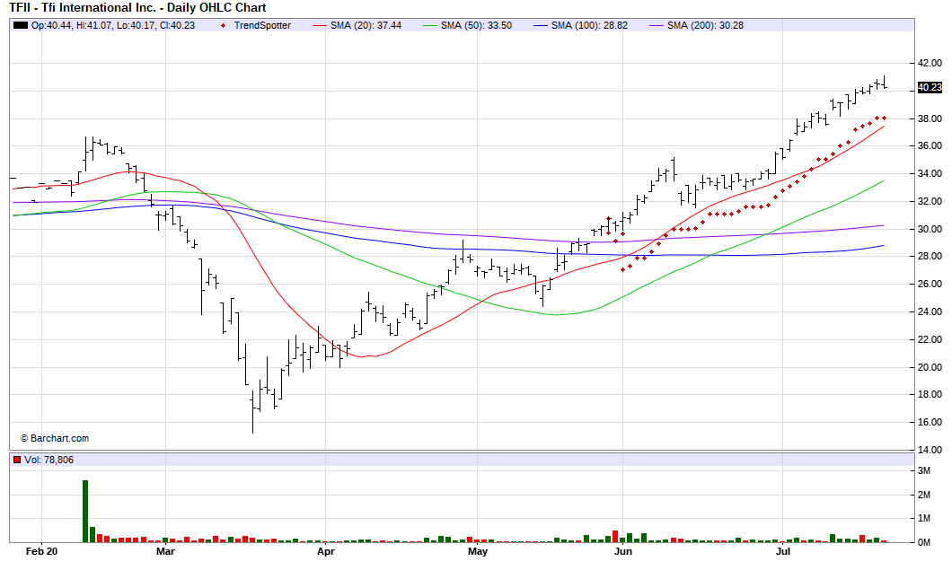Image resolution: width=952 pixels, height=579 pixels.
Task: Select the Op/Hi/Lo/Cl values legend text
Action: click(113, 25)
